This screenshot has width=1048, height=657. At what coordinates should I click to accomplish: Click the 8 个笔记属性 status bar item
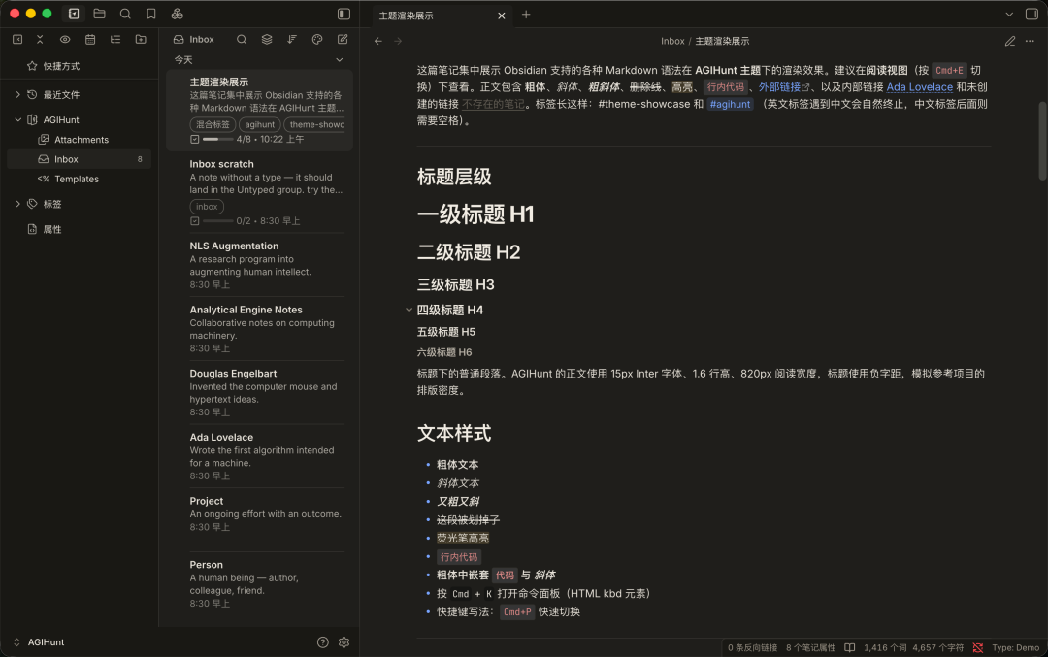[810, 647]
